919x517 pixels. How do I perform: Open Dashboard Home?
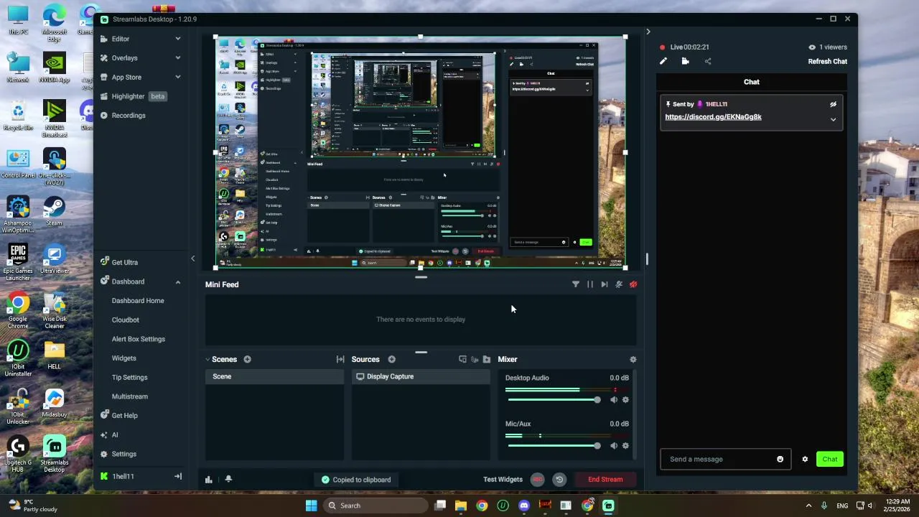pyautogui.click(x=138, y=301)
